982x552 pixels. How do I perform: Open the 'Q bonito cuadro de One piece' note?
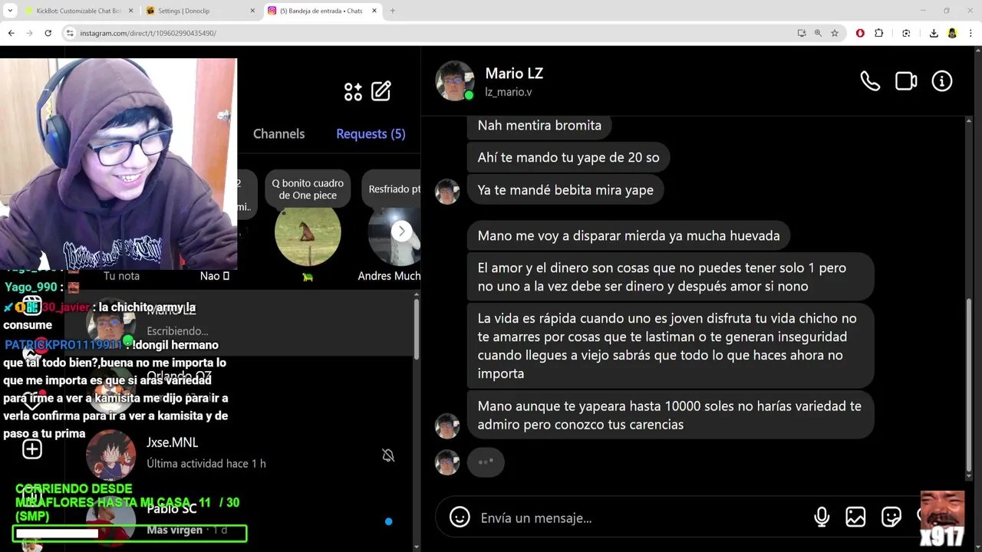click(308, 189)
